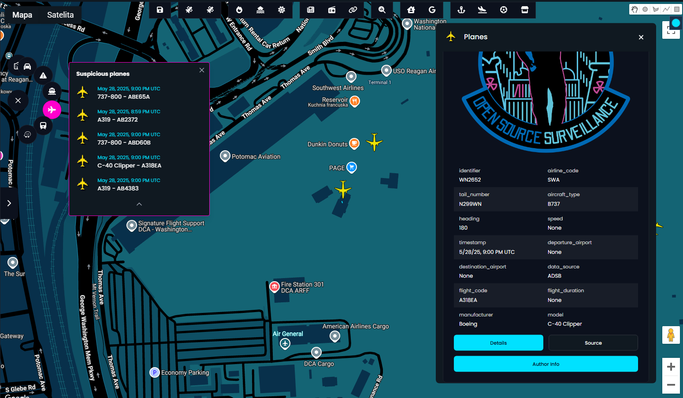683x398 pixels.
Task: Click the tail_number value N299WN
Action: (470, 204)
